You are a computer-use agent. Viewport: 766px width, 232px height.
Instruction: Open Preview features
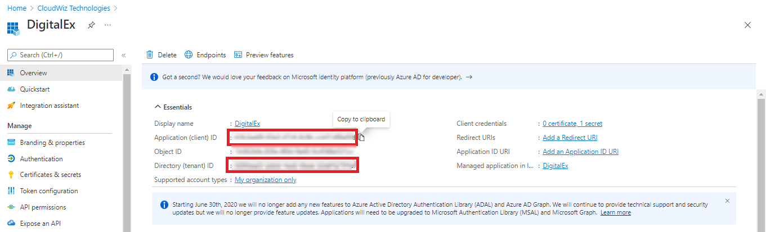263,55
